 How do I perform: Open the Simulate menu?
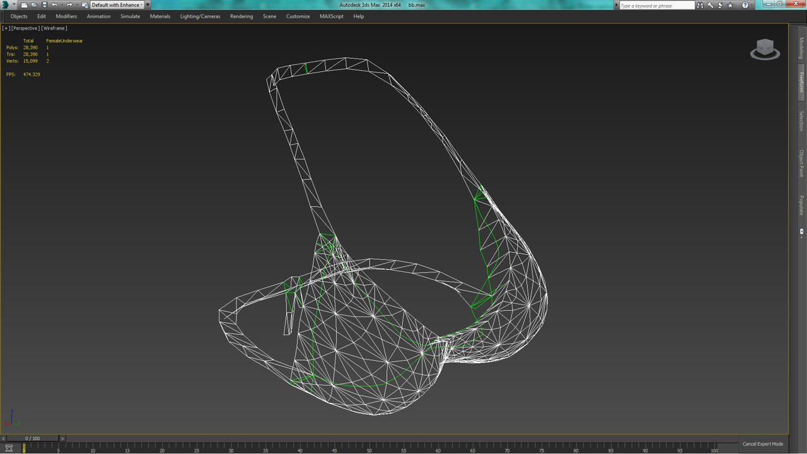click(x=131, y=16)
